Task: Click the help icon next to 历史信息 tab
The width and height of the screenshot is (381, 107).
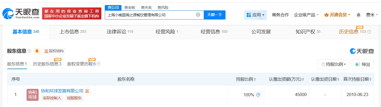Action: (369, 32)
